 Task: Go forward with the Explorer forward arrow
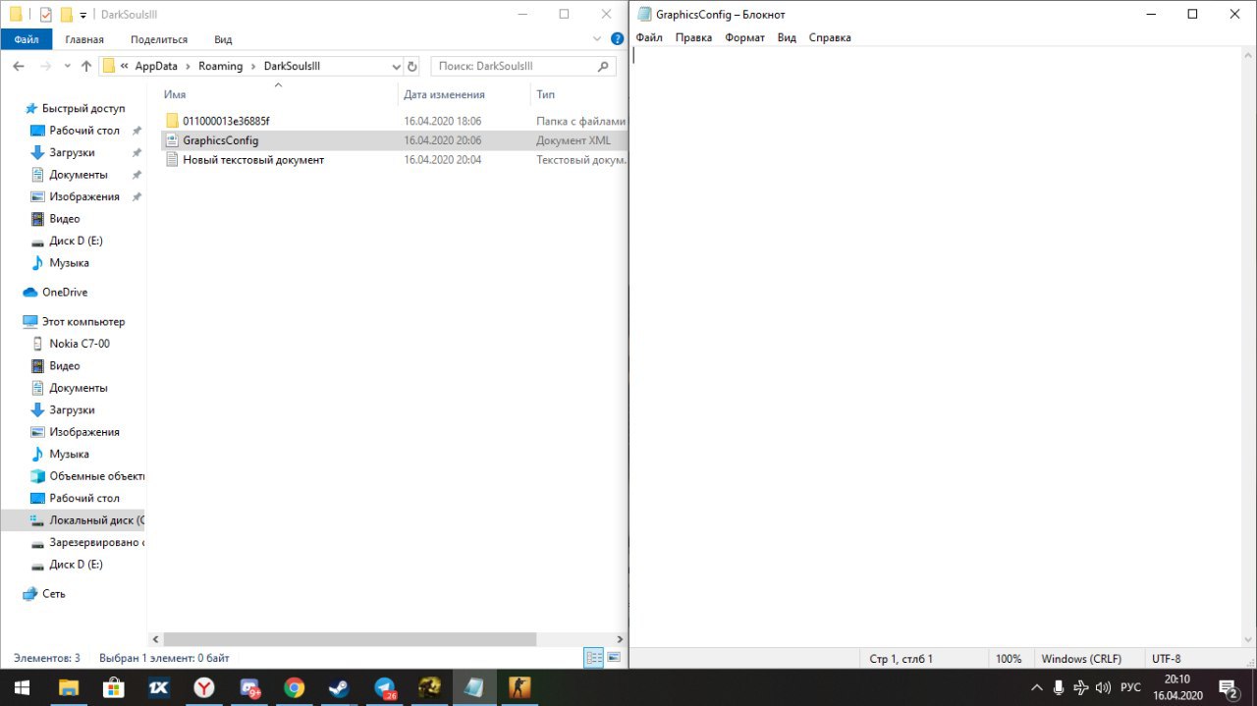click(44, 66)
